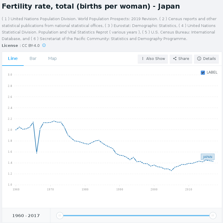The height and width of the screenshot is (223, 223).
Task: Click the 2010 x-axis year label
Action: coord(189,189)
